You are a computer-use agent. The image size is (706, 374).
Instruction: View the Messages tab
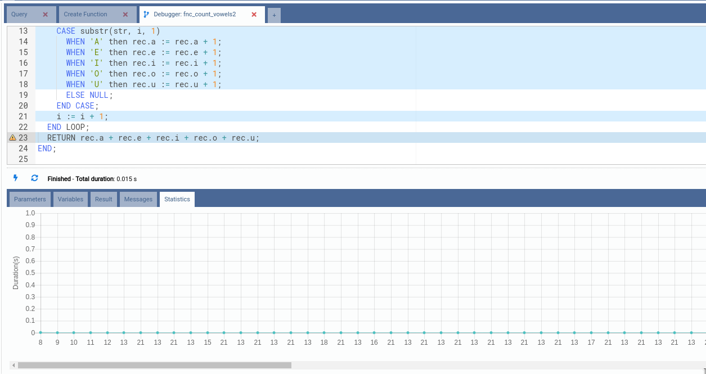click(x=138, y=199)
